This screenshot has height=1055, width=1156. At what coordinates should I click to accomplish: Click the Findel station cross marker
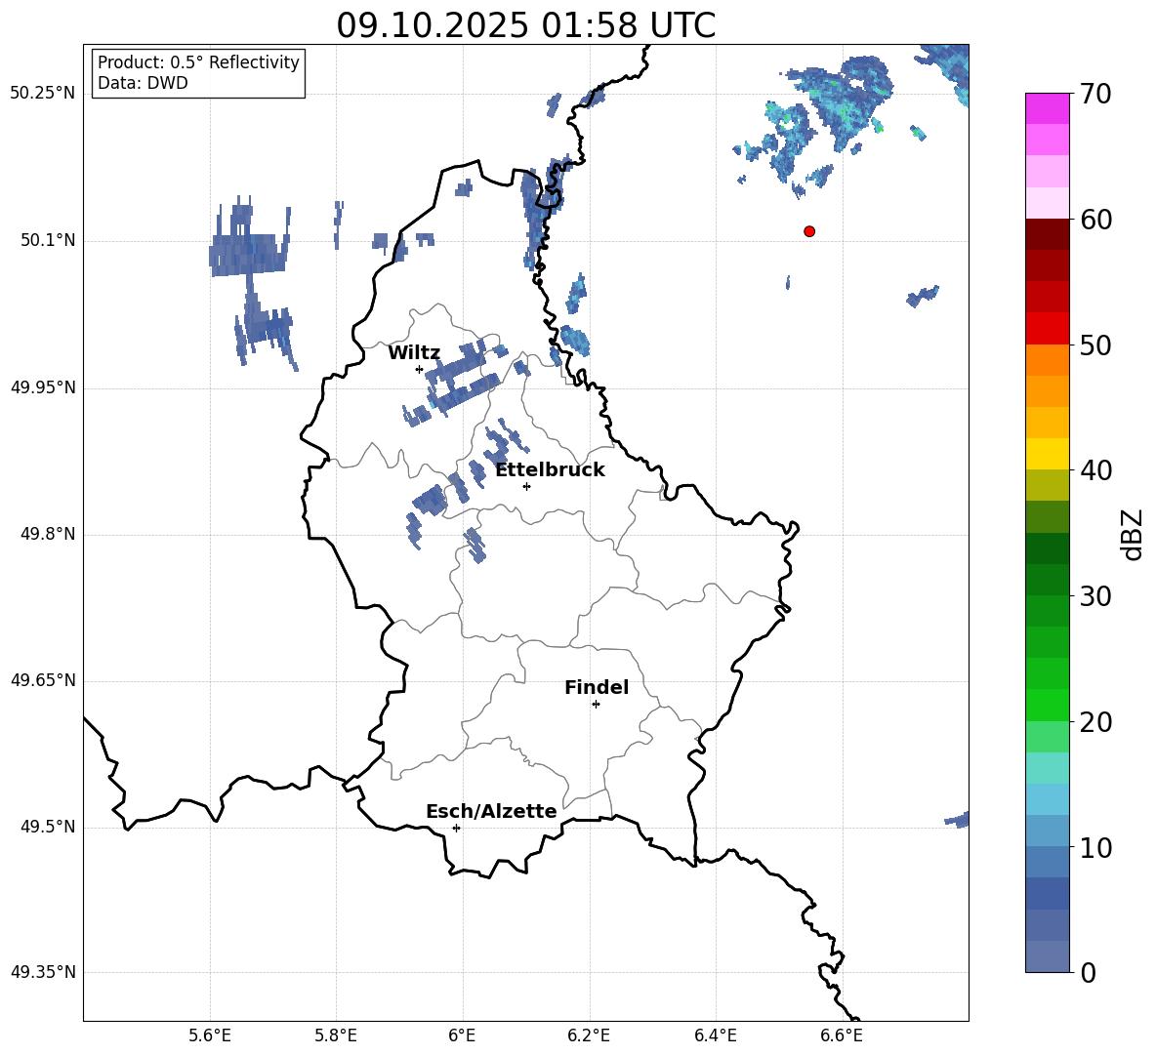596,705
